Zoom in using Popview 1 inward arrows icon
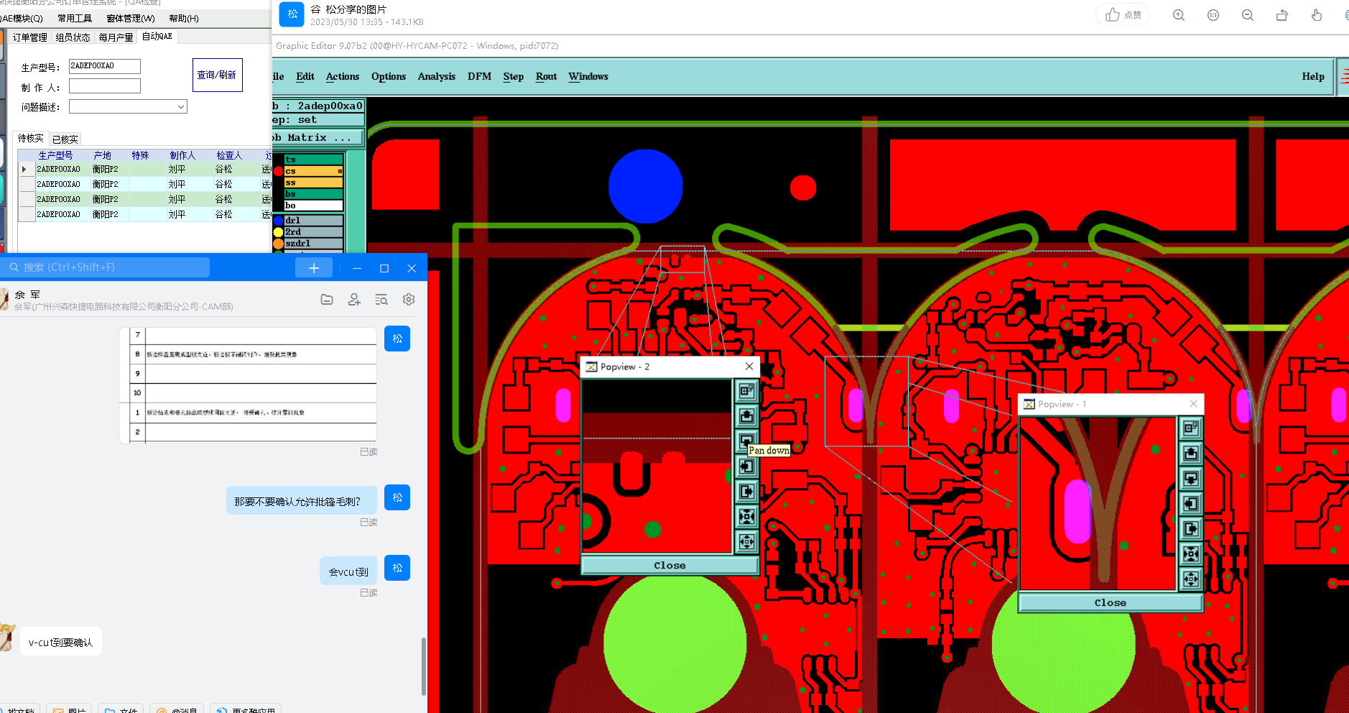 point(1190,553)
